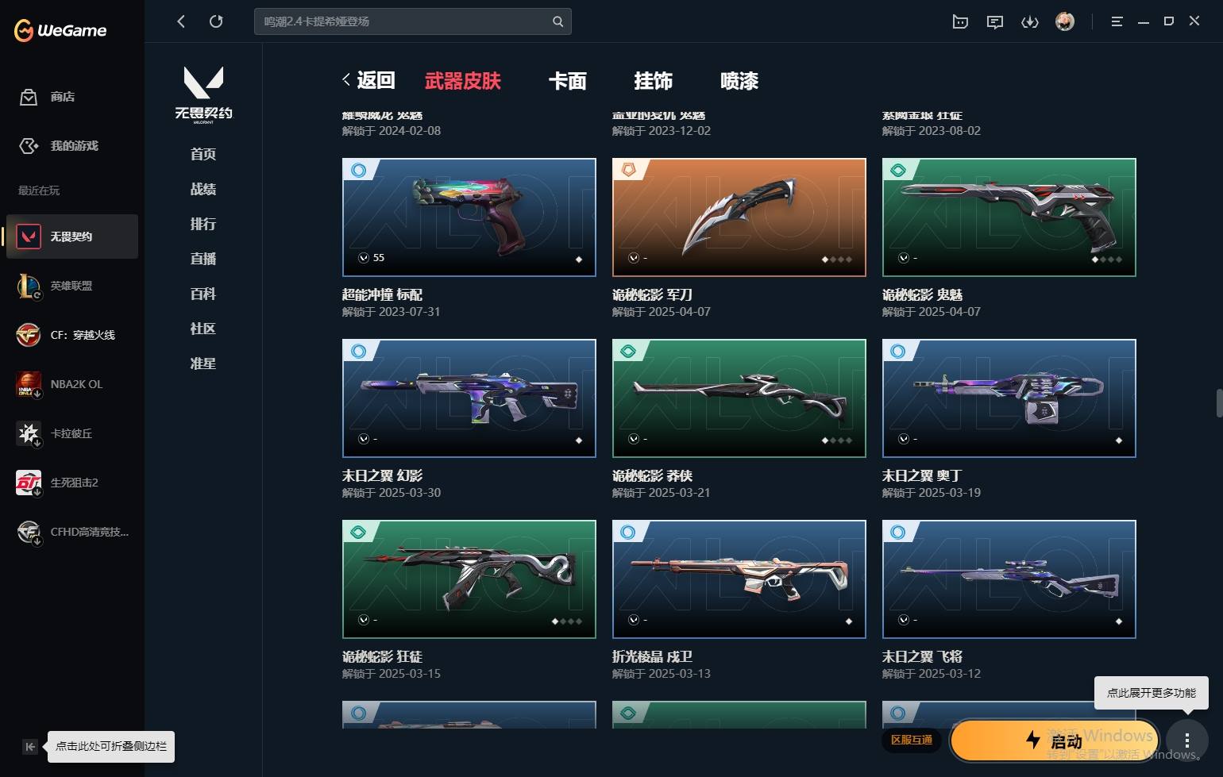Image resolution: width=1223 pixels, height=777 pixels.
Task: Select 英雄联盟 game in the sidebar
Action: [x=72, y=286]
